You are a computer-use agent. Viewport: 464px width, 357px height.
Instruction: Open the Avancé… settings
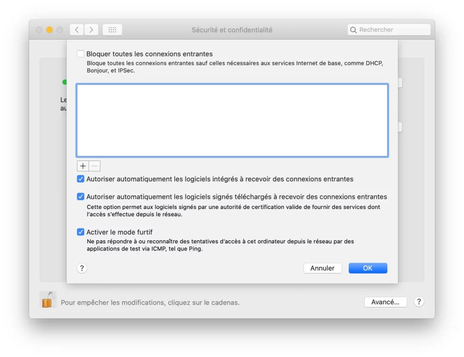tap(385, 302)
